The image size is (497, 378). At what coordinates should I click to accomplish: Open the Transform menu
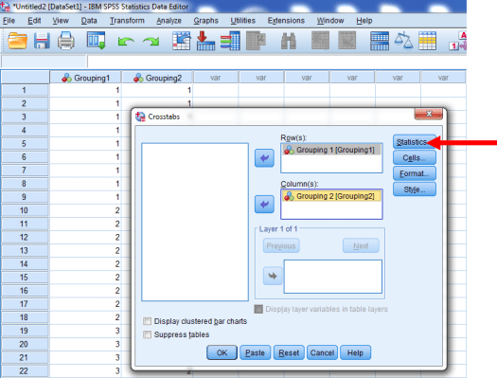(127, 21)
